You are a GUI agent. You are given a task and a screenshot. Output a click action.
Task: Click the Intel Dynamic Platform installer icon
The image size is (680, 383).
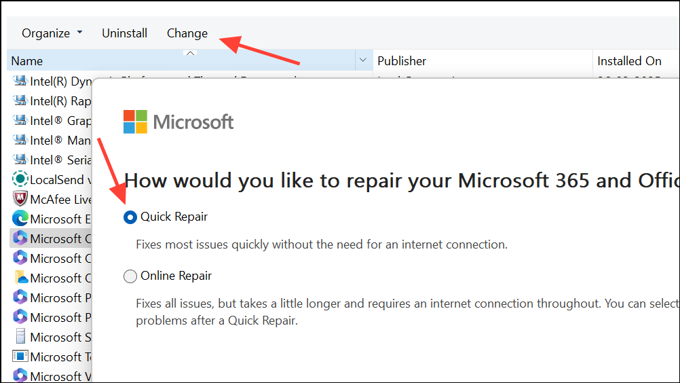pyautogui.click(x=20, y=81)
